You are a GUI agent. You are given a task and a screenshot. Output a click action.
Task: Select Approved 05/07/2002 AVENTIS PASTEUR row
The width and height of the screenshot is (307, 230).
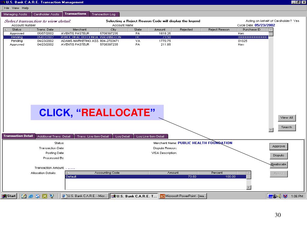coord(136,34)
